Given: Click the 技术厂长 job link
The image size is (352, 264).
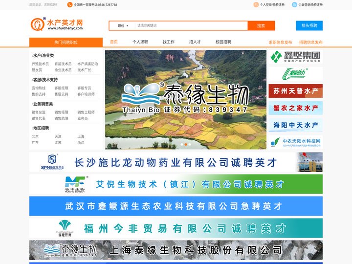Looking at the screenshot, I should coord(85,70).
